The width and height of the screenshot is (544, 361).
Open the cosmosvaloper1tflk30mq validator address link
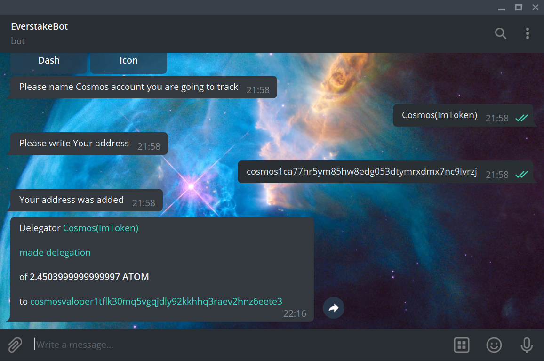point(156,301)
